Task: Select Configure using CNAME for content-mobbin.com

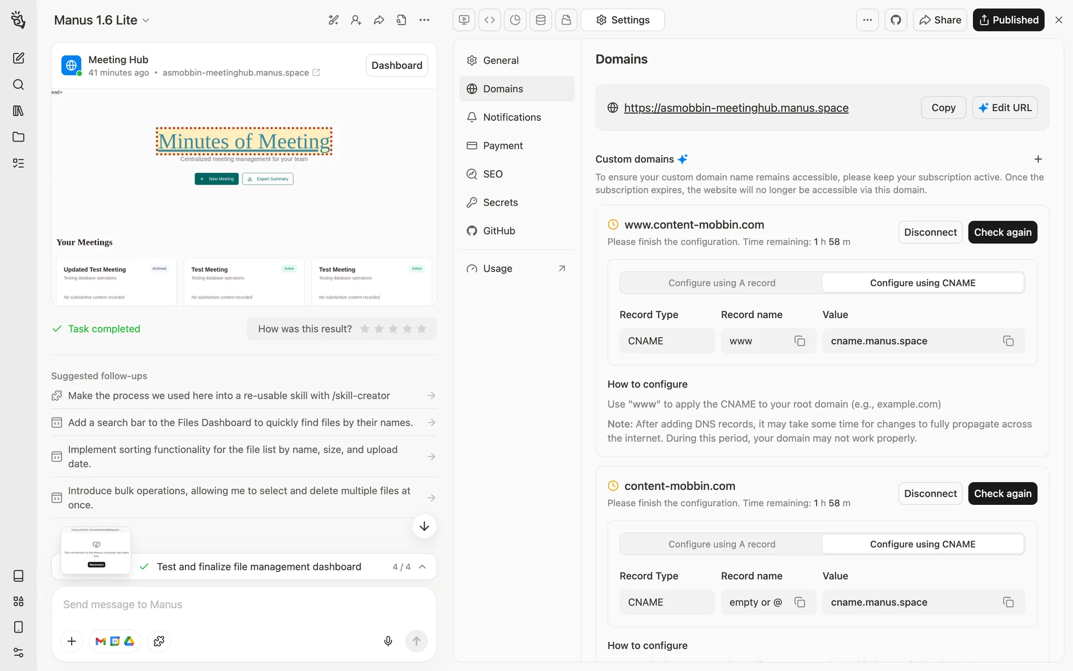Action: click(x=922, y=544)
